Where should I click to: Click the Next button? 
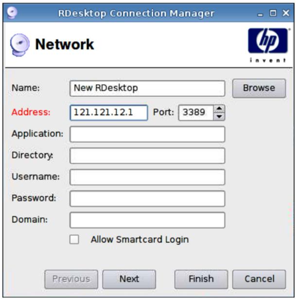click(129, 279)
